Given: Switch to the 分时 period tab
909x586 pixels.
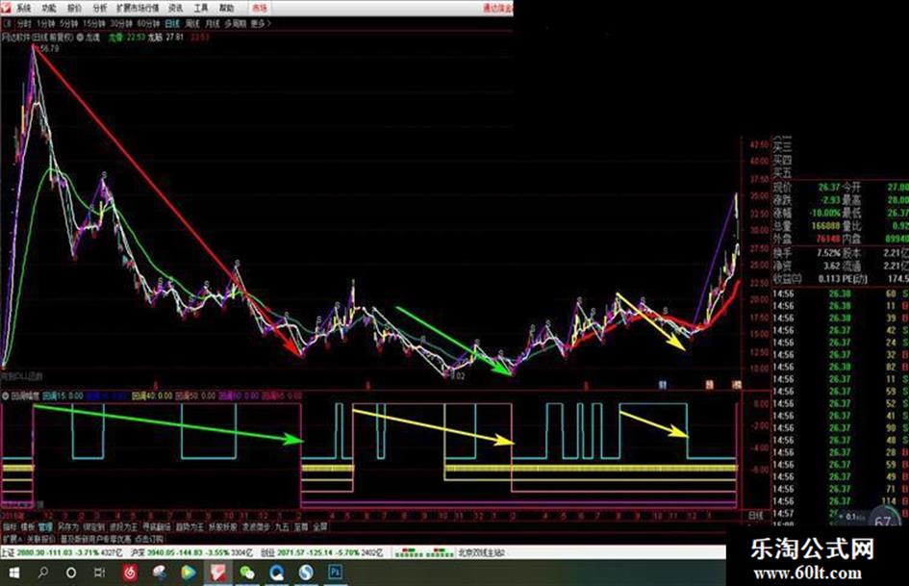Looking at the screenshot, I should [24, 24].
